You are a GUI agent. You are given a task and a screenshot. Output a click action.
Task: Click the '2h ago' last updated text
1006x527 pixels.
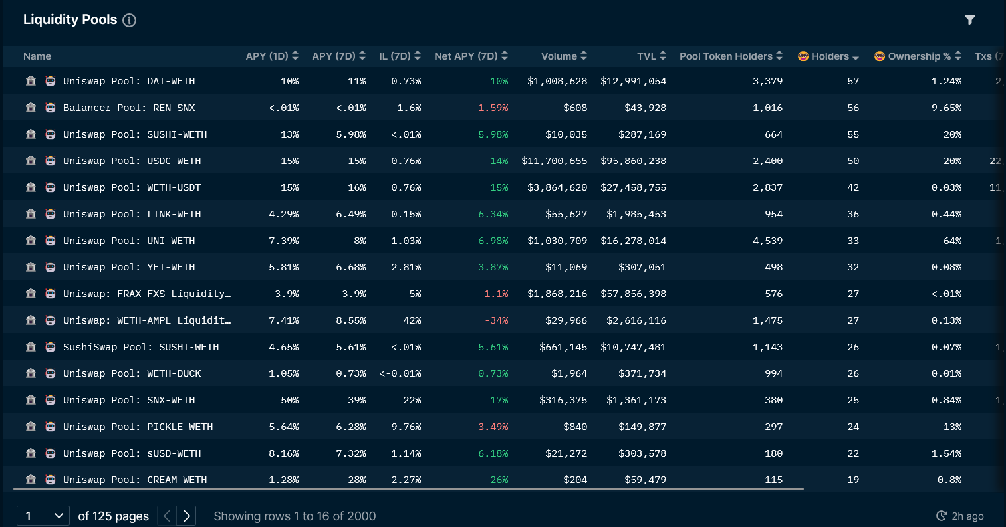point(967,516)
